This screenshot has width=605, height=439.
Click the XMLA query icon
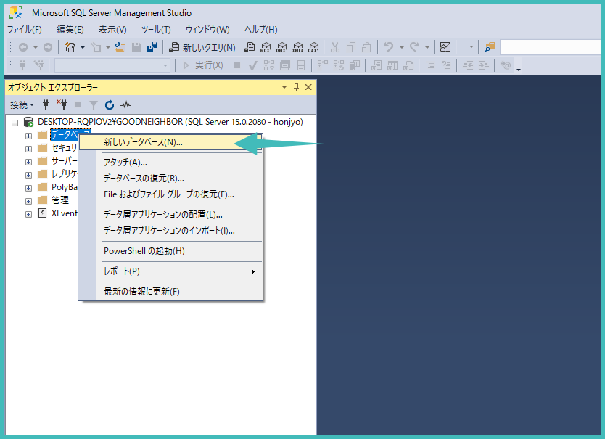[298, 47]
